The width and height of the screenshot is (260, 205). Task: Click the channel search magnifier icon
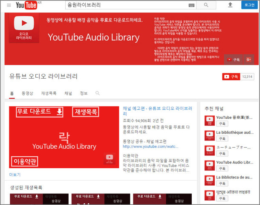98,93
